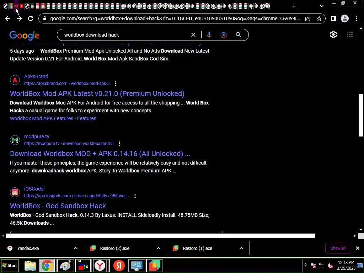This screenshot has width=364, height=273.
Task: Open the red Yandex Я taskbar icon
Action: point(119,266)
